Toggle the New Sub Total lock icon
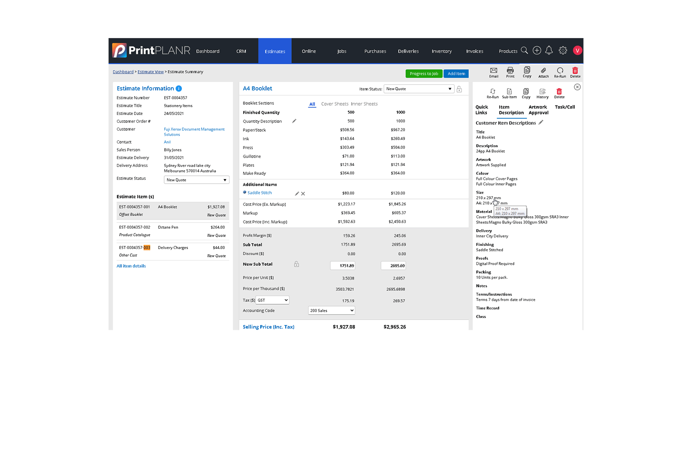The height and width of the screenshot is (474, 693). [x=296, y=264]
